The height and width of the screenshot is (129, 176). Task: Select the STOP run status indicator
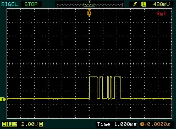click(x=31, y=4)
